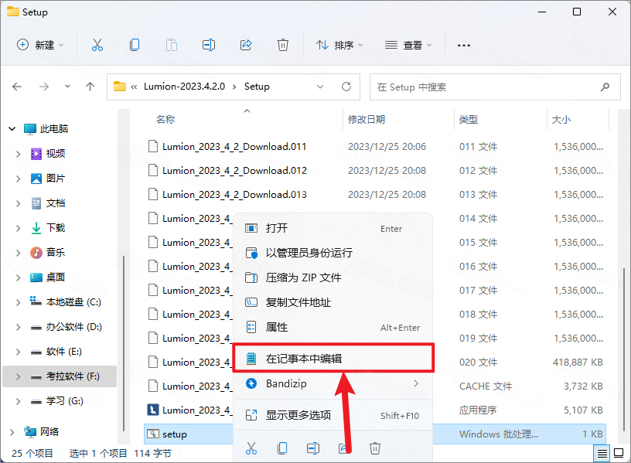Viewport: 631px width, 463px height.
Task: Select file Lumion_2023_4_2_Download.013
Action: (234, 195)
